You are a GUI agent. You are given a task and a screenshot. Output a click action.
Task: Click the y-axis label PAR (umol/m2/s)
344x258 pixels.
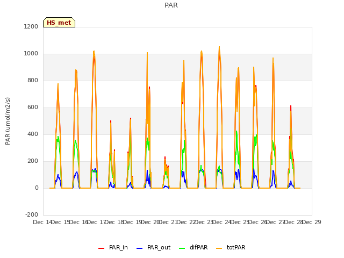click(x=8, y=121)
